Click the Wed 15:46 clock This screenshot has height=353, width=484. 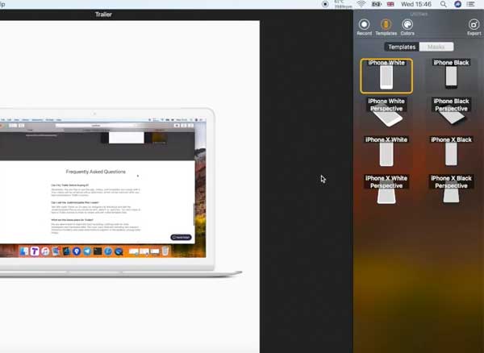pyautogui.click(x=416, y=4)
